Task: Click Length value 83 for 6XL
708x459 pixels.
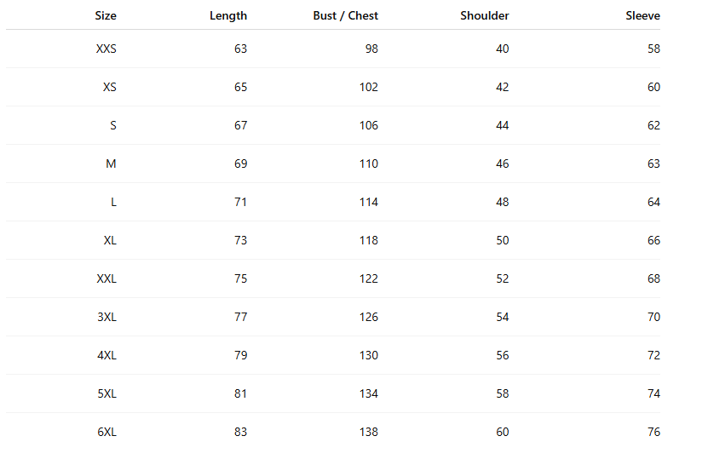Action: (240, 432)
